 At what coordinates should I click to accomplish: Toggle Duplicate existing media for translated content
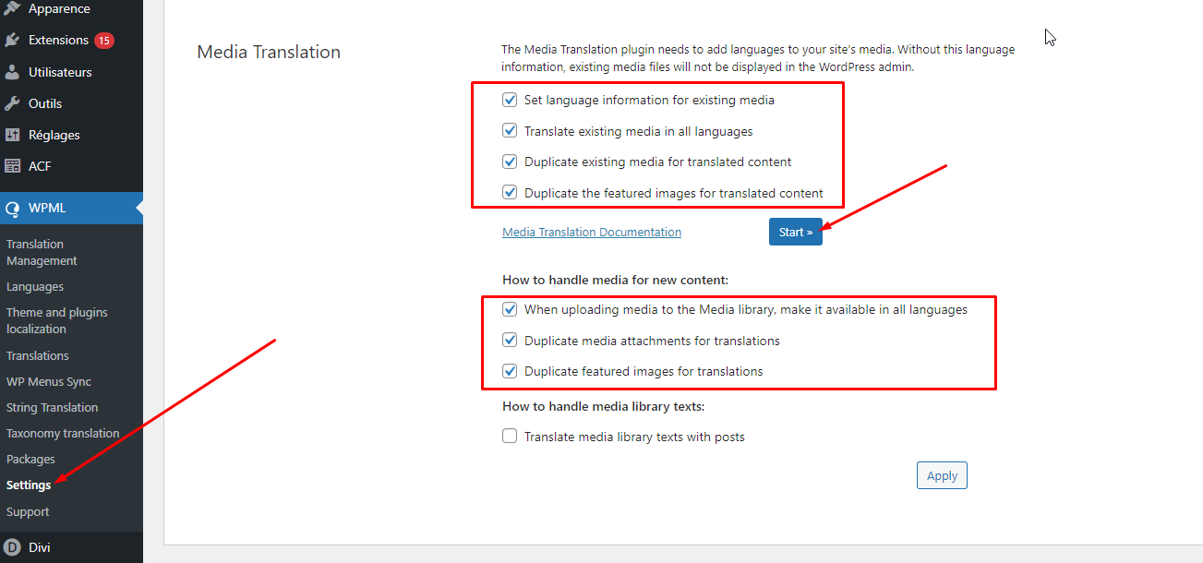pos(510,162)
